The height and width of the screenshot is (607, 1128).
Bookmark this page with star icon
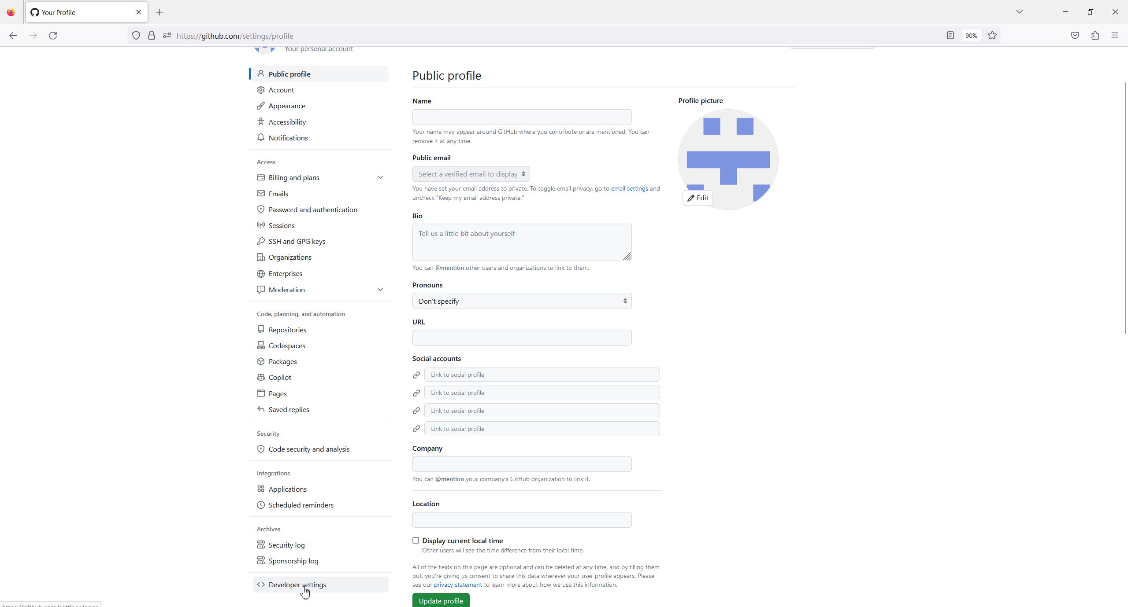(x=992, y=36)
